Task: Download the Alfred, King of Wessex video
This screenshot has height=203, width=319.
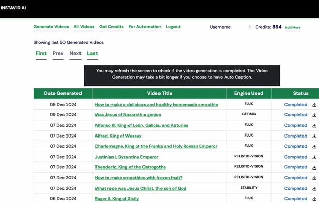Action: click(314, 136)
